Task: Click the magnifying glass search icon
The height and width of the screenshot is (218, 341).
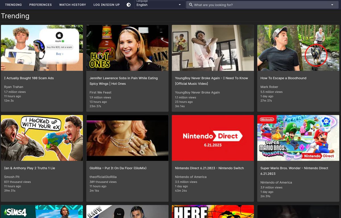Action: point(191,5)
